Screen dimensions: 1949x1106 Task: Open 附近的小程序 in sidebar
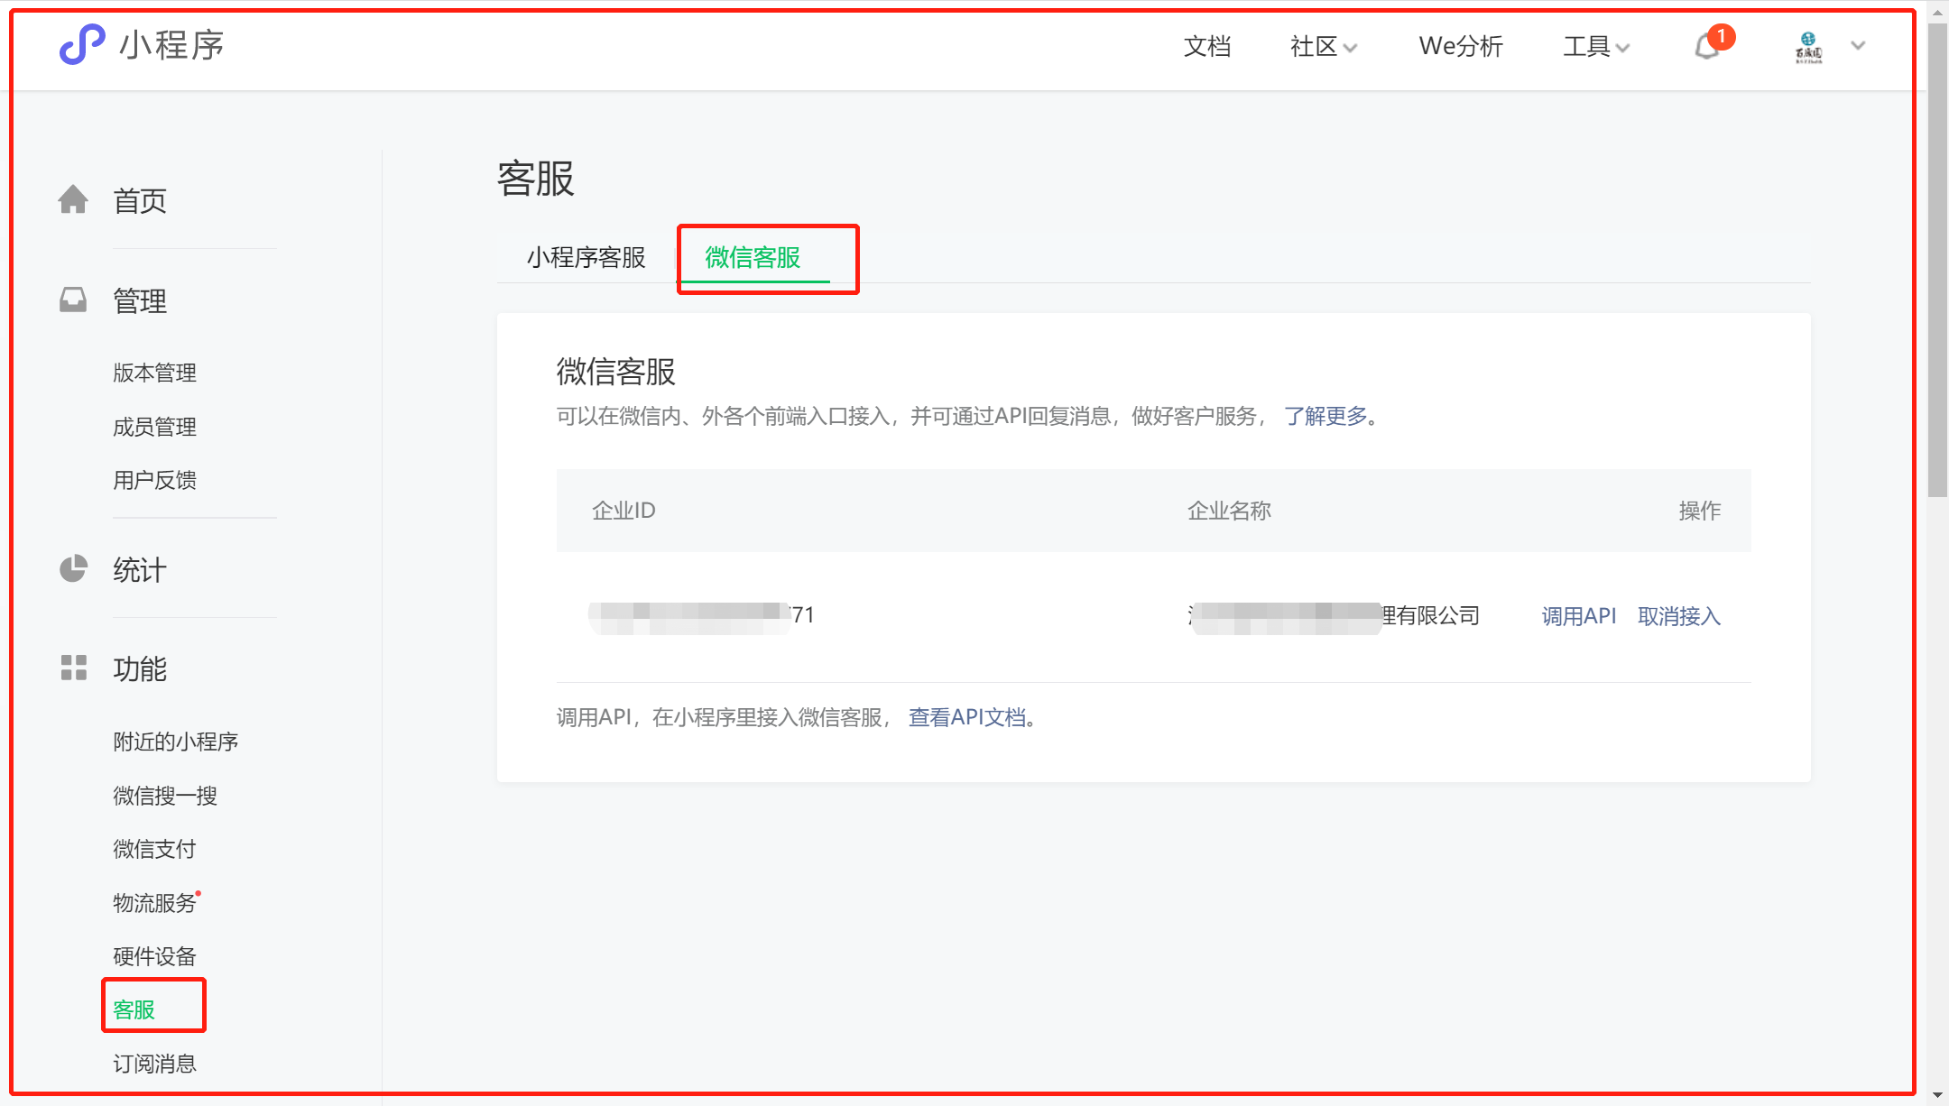tap(175, 742)
